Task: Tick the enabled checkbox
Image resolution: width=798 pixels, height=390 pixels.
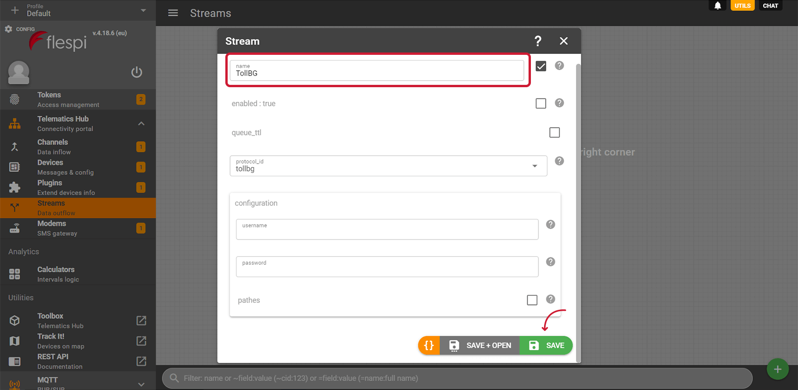Action: point(541,104)
